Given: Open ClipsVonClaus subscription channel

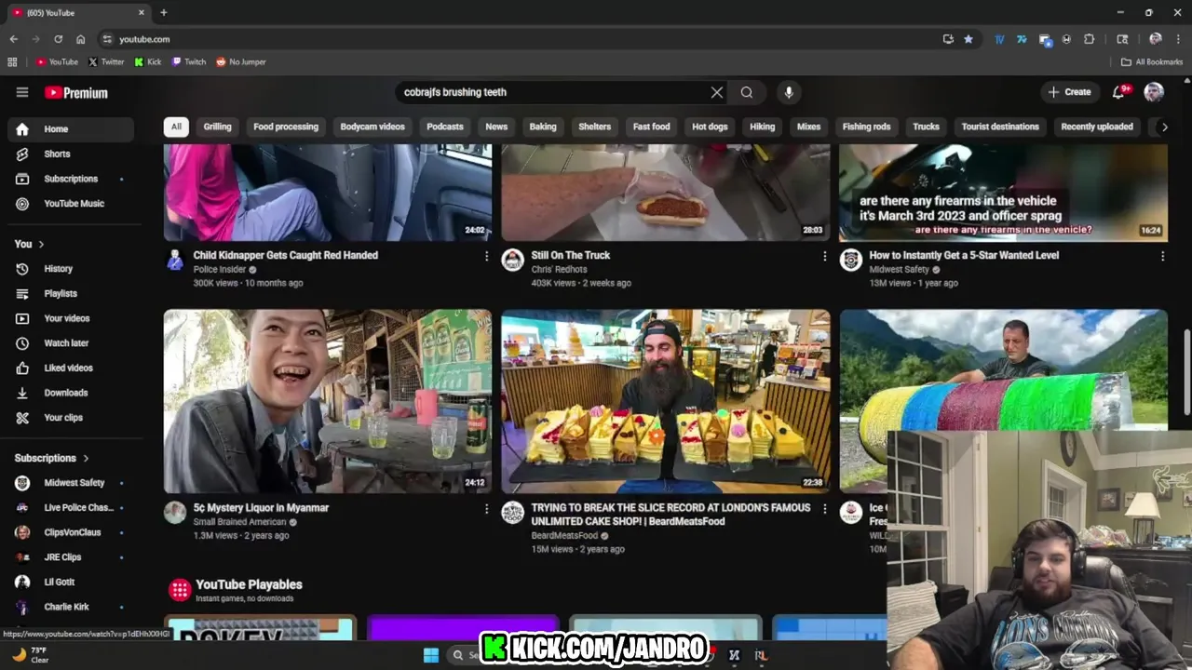Looking at the screenshot, I should (71, 532).
